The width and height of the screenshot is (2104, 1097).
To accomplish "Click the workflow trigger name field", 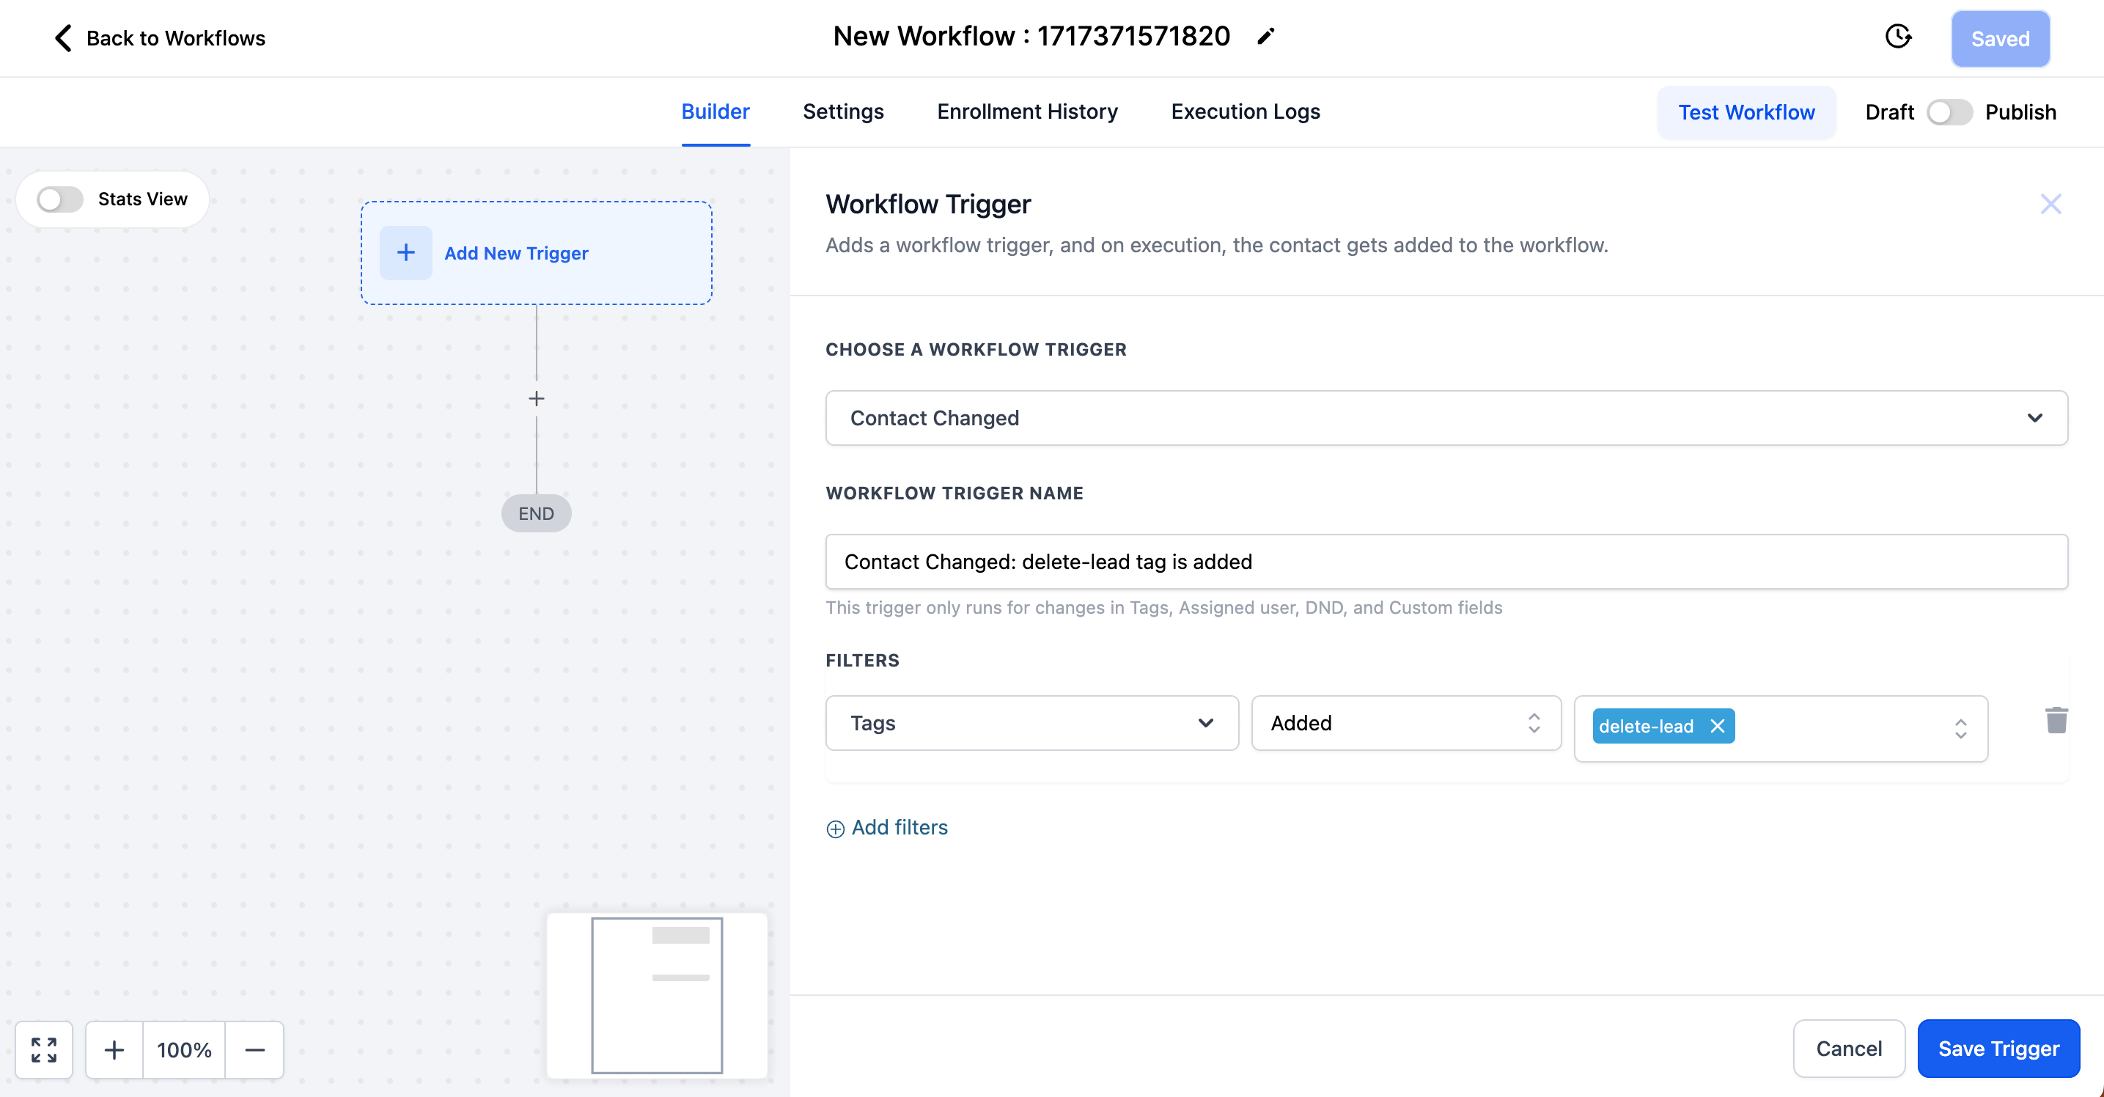I will coord(1446,562).
